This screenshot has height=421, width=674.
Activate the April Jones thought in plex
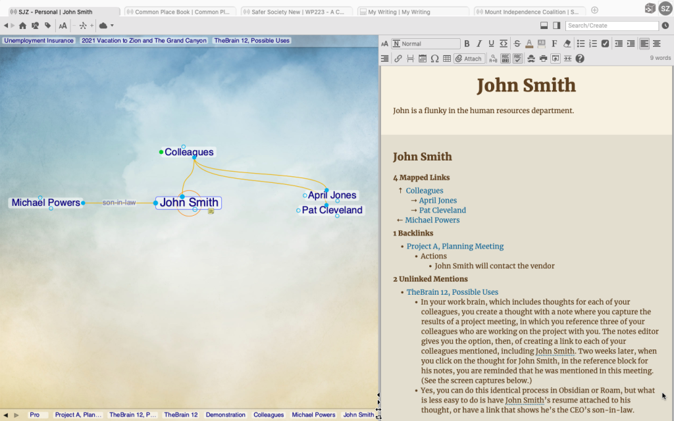pos(332,195)
